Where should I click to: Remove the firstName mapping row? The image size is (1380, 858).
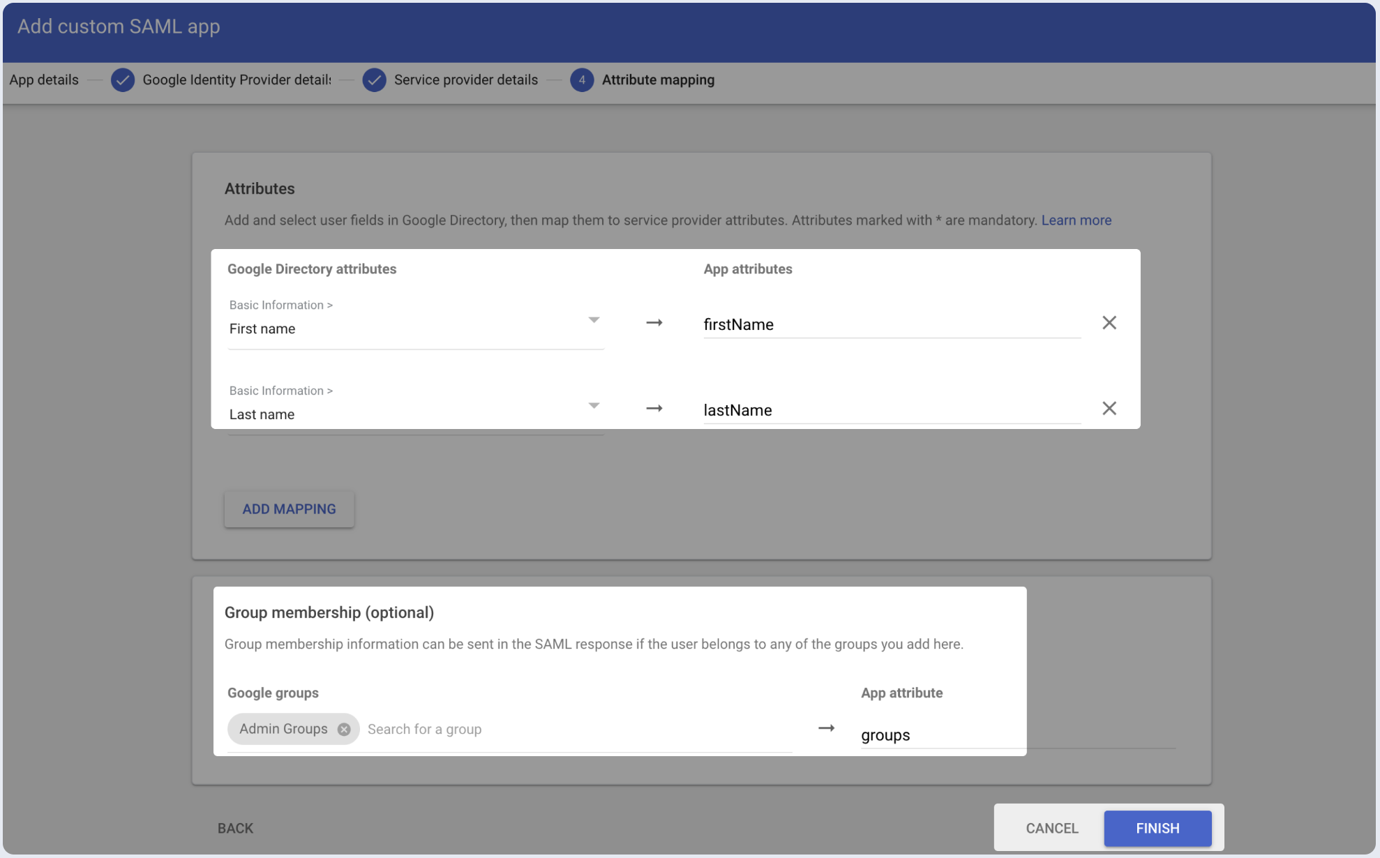tap(1109, 323)
